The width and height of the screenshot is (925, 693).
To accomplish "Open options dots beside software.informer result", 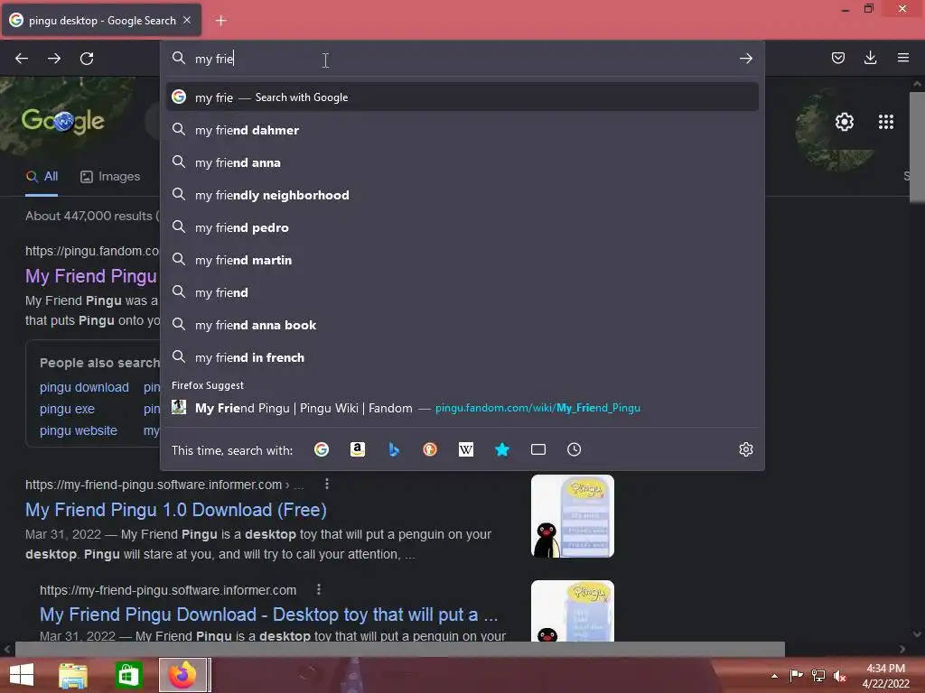I will click(x=327, y=484).
